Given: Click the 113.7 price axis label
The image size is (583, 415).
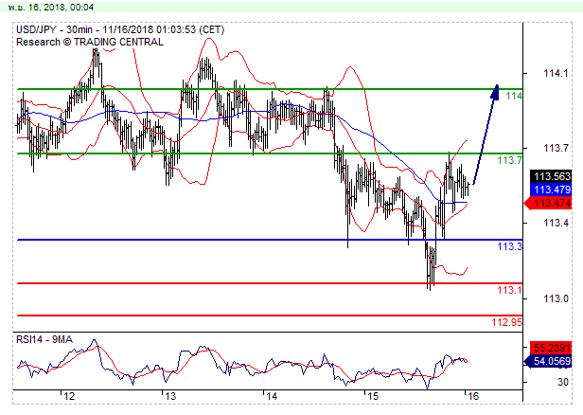Looking at the screenshot, I should click(x=556, y=148).
